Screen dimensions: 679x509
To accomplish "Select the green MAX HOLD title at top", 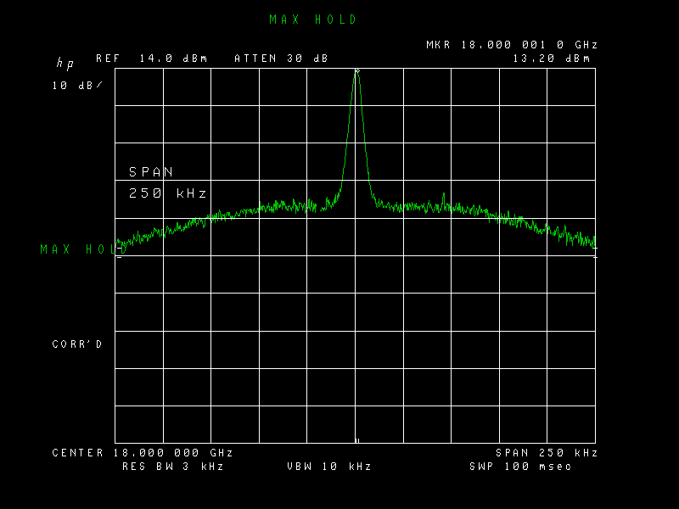I will [x=312, y=20].
